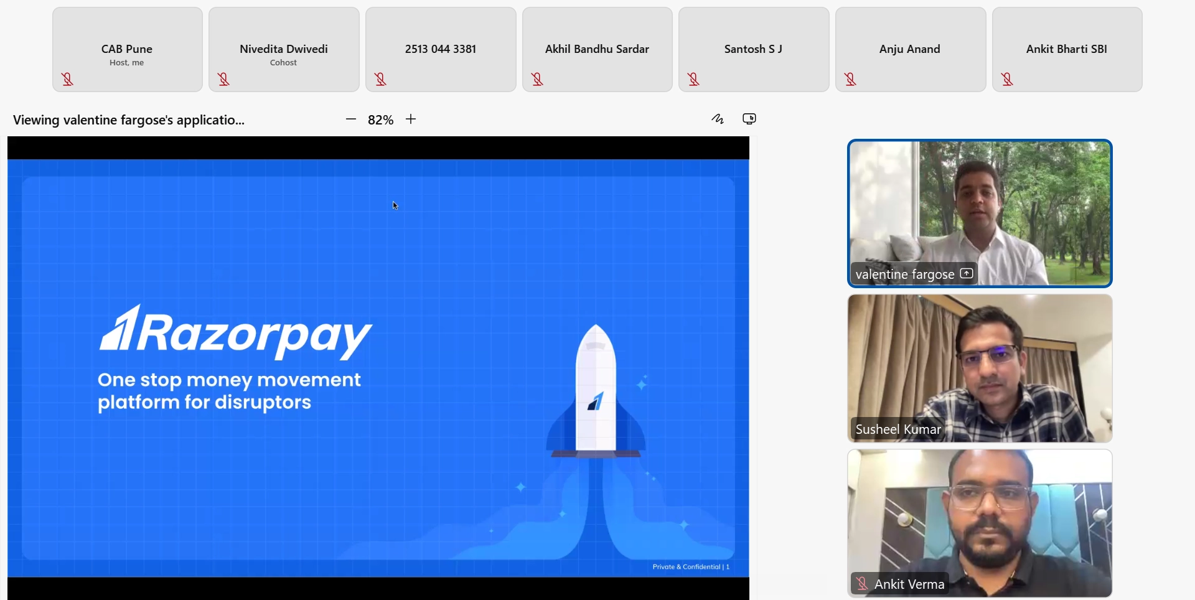
Task: Click the muted mic icon beside Ankit Verma
Action: [862, 584]
